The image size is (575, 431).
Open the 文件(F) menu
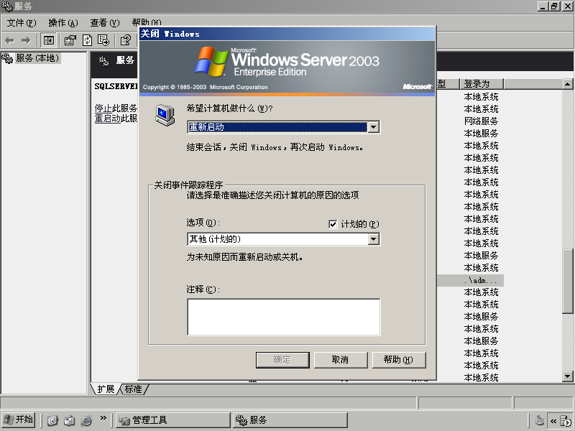pyautogui.click(x=22, y=23)
